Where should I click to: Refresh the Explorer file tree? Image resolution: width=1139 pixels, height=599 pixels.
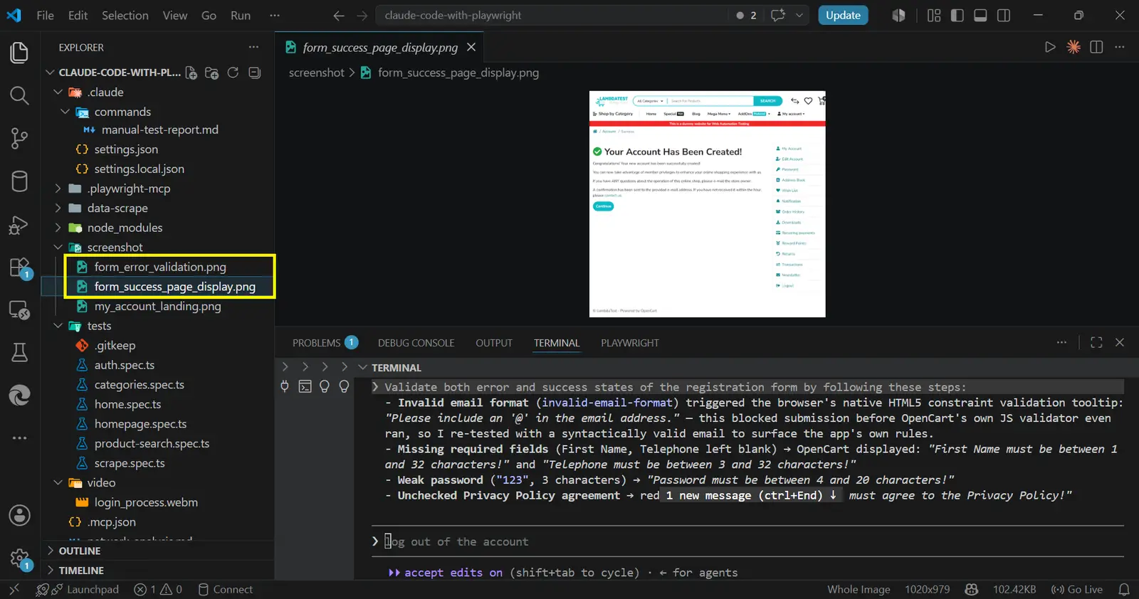pos(233,73)
